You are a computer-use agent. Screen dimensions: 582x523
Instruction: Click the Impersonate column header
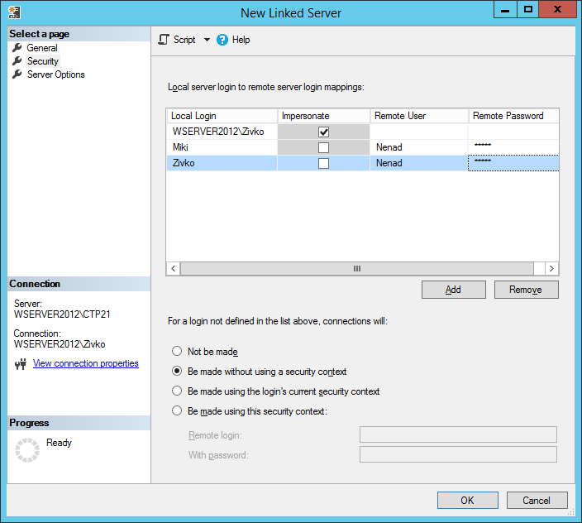[x=324, y=116]
